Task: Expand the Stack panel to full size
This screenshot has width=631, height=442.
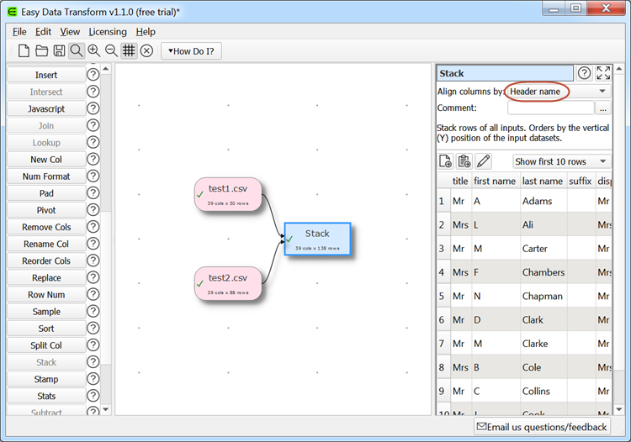Action: [x=603, y=73]
